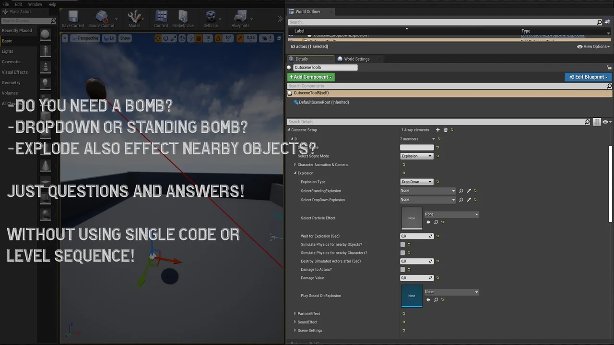Open the Window menu
The height and width of the screenshot is (345, 614).
[35, 4]
